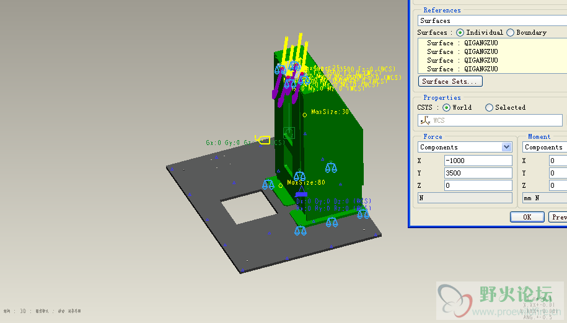
Task: Open the Force Components dropdown
Action: pos(506,147)
